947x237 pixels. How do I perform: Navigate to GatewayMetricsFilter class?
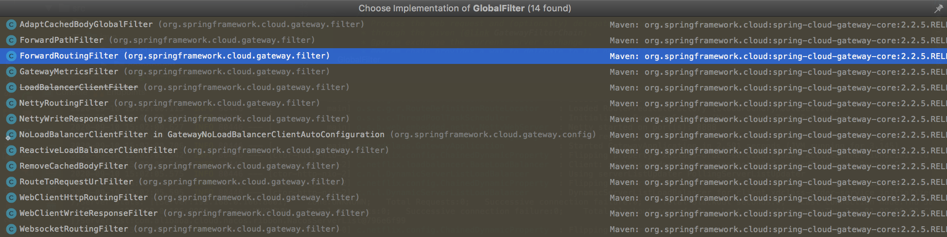69,72
